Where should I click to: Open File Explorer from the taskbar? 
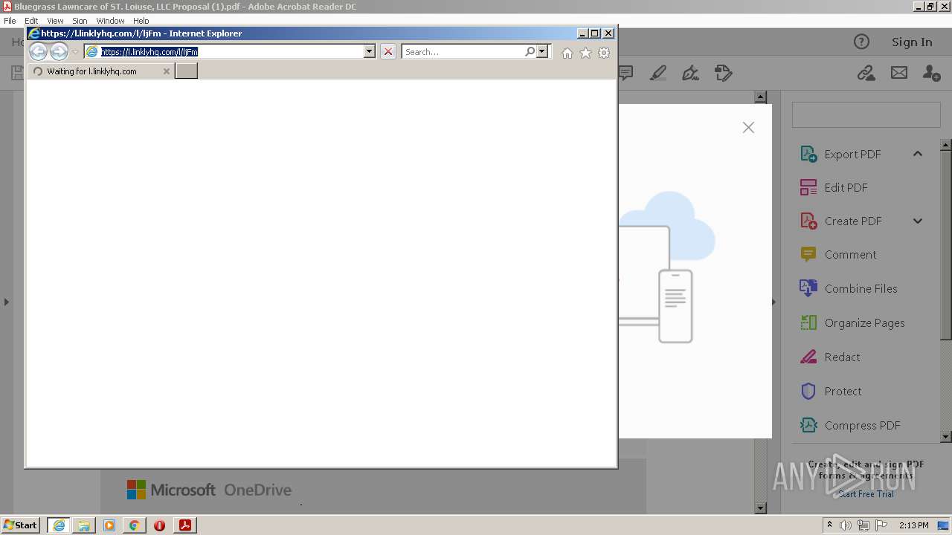84,525
